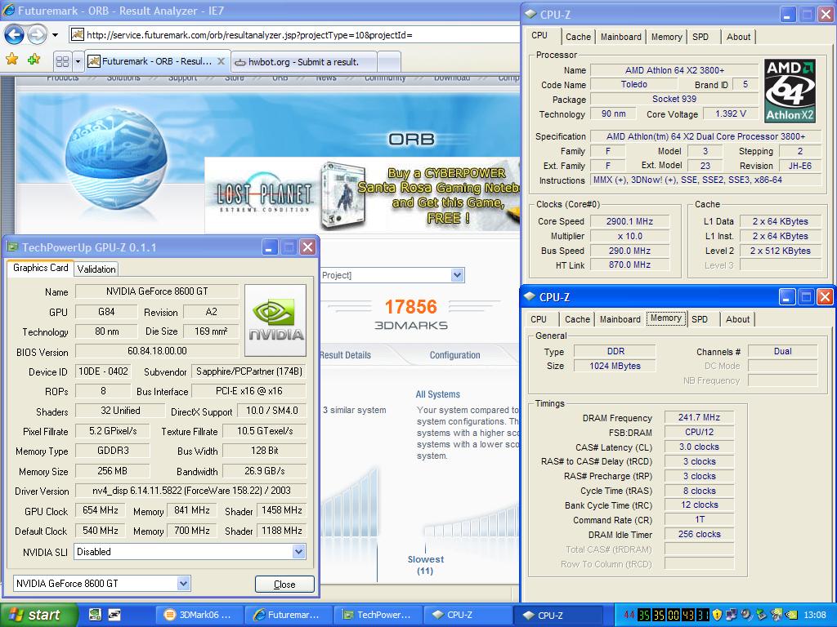
Task: Click the All Systems heading link
Action: 438,394
